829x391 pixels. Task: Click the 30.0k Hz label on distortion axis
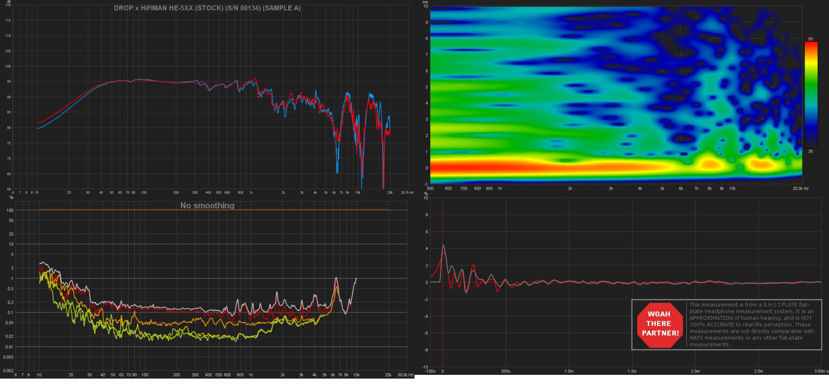pos(405,375)
